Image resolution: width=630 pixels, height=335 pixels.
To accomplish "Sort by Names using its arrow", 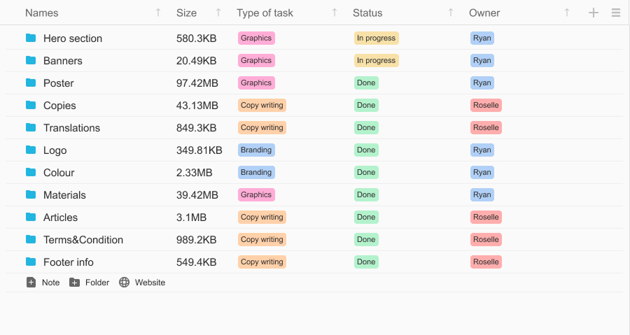I will 158,13.
